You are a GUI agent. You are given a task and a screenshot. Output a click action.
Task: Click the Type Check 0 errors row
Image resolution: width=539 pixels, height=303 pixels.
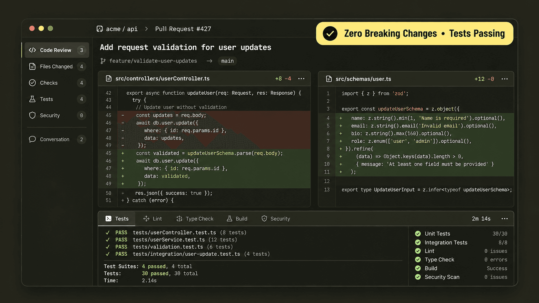[461, 260]
